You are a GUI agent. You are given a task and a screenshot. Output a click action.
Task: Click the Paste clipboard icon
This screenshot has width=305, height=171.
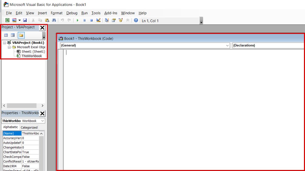[x=47, y=21]
